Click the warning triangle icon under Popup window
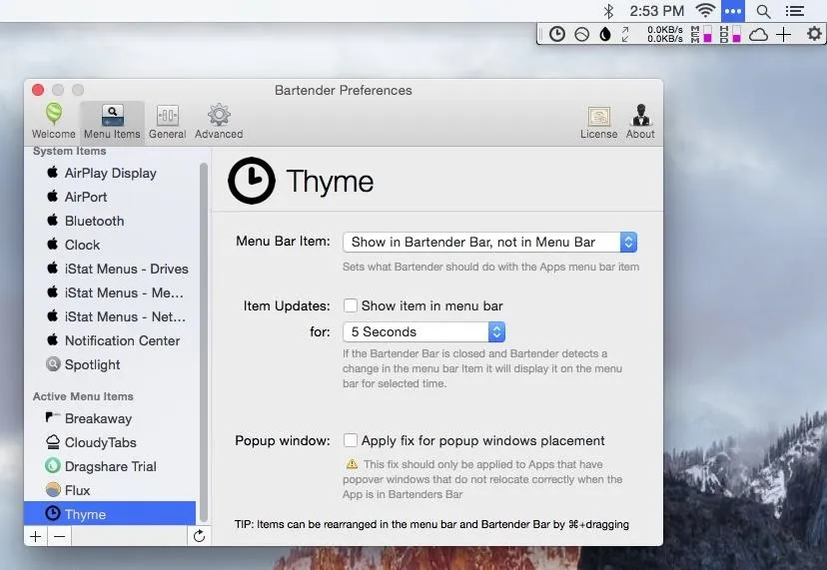Screen dimensions: 827x570 click(352, 464)
